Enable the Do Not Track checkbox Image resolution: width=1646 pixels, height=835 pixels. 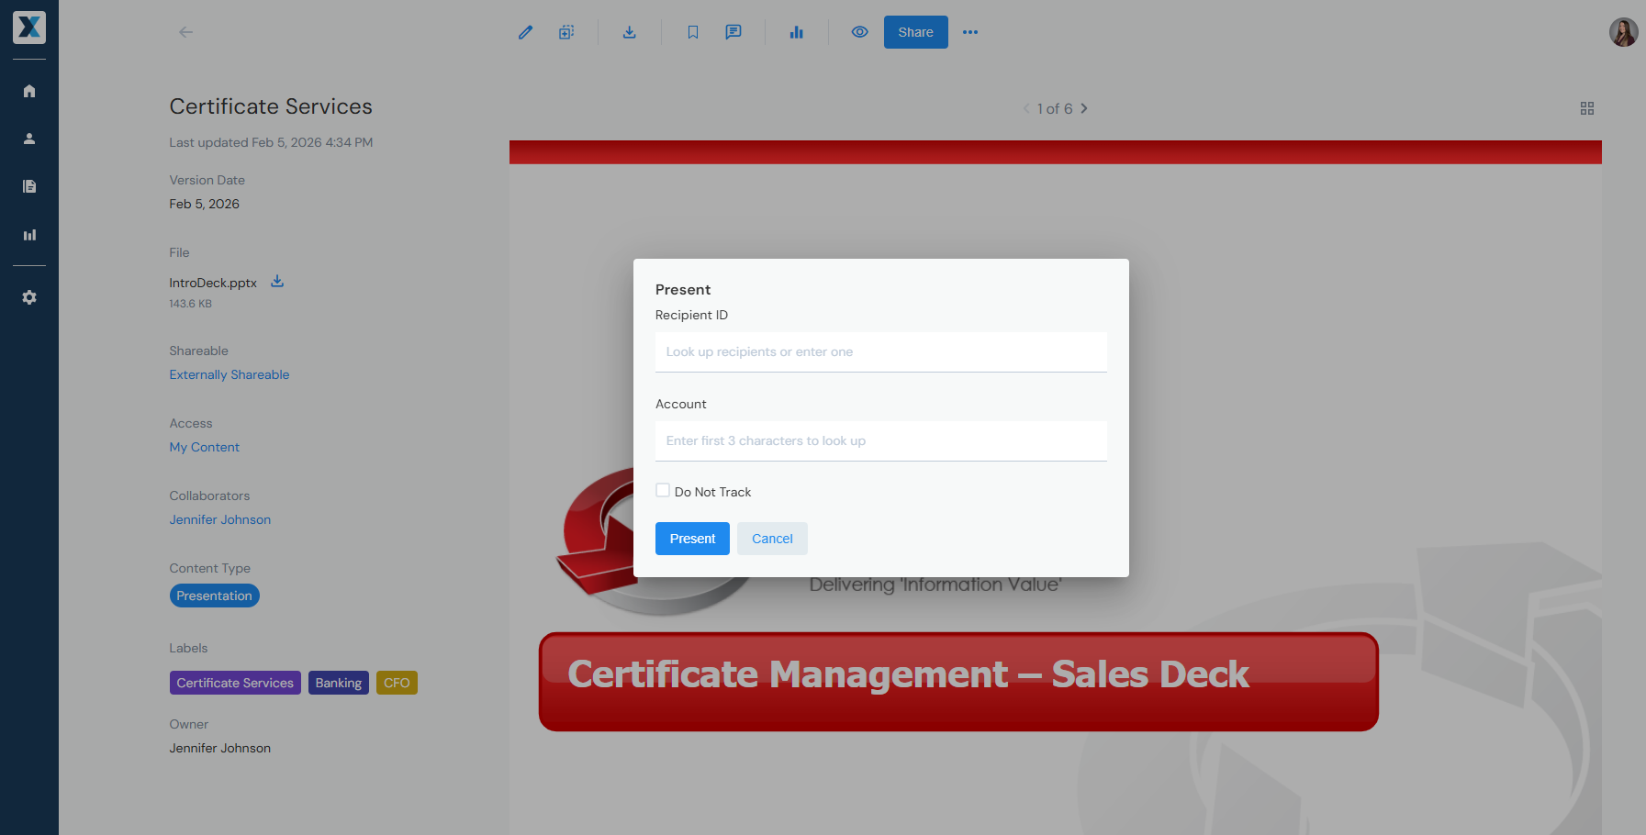(663, 490)
